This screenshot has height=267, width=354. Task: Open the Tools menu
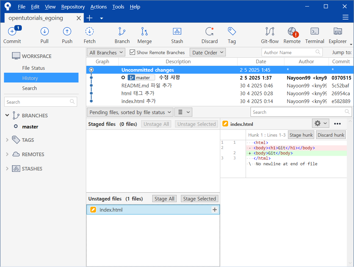pyautogui.click(x=118, y=7)
